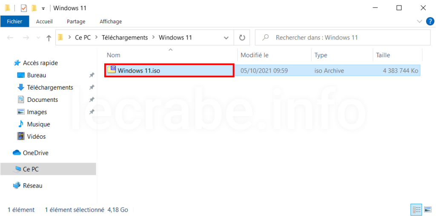Image resolution: width=436 pixels, height=216 pixels.
Task: Click the Images picture icon
Action: [21, 112]
